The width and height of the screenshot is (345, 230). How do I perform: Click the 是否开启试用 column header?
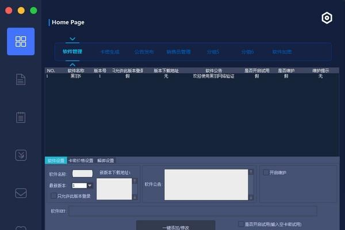pyautogui.click(x=257, y=71)
